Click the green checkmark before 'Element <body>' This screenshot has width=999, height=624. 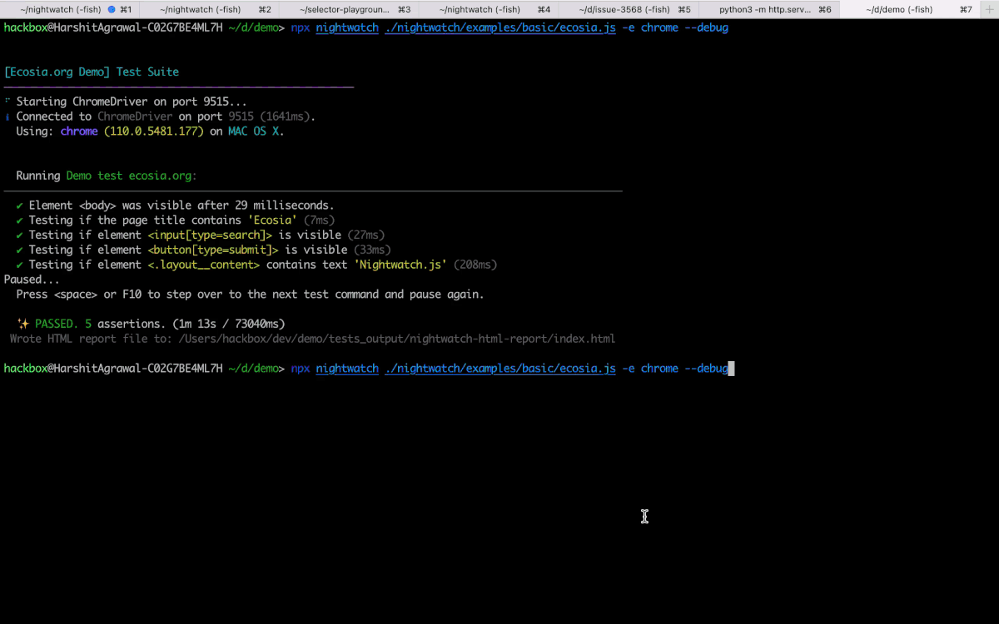(x=19, y=206)
